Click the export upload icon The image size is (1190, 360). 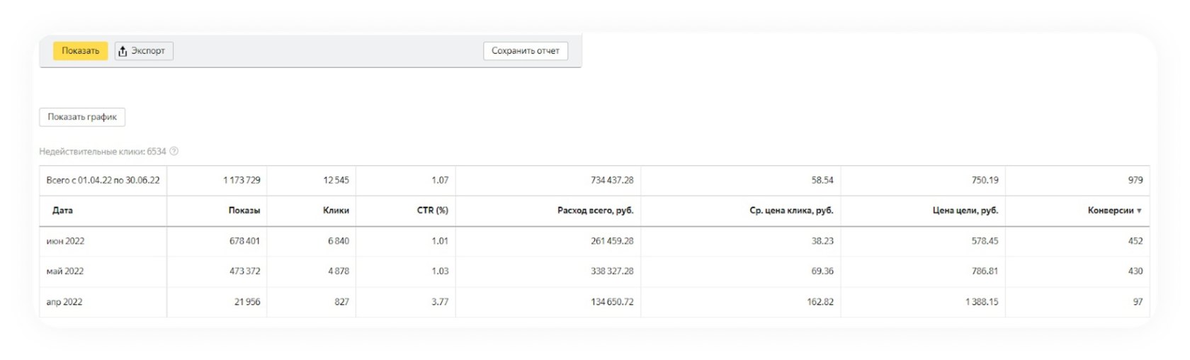[x=123, y=51]
